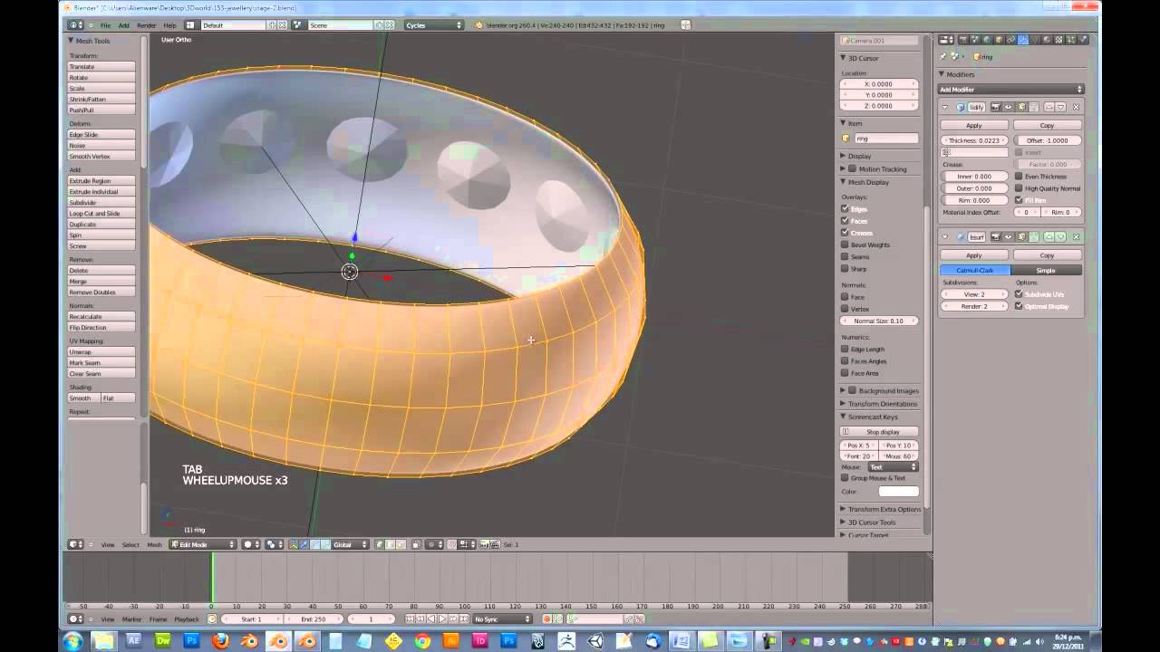The height and width of the screenshot is (652, 1160).
Task: Open the Render menu
Action: (x=146, y=25)
